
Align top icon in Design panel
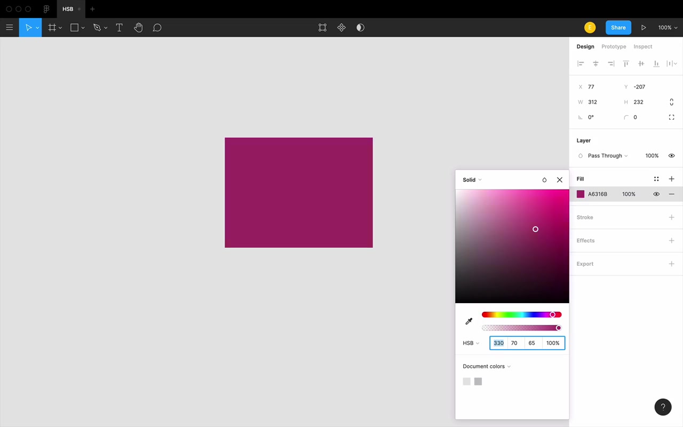click(626, 64)
